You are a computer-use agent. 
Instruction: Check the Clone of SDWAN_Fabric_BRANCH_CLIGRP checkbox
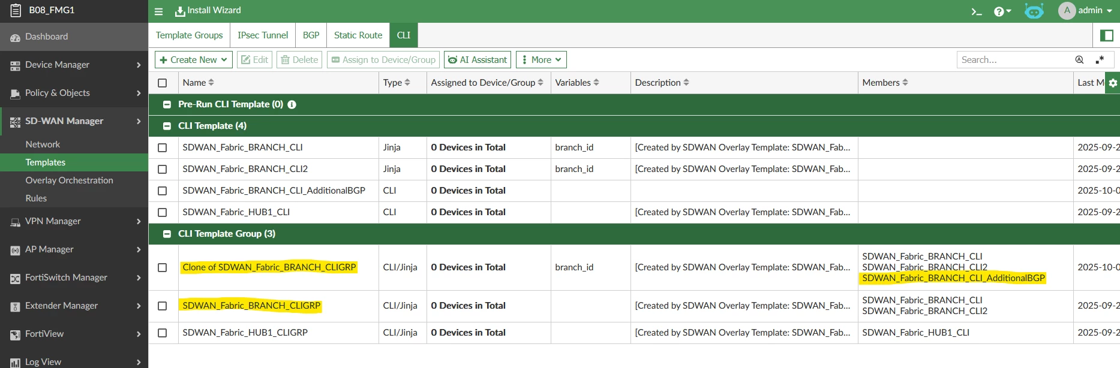[x=162, y=267]
